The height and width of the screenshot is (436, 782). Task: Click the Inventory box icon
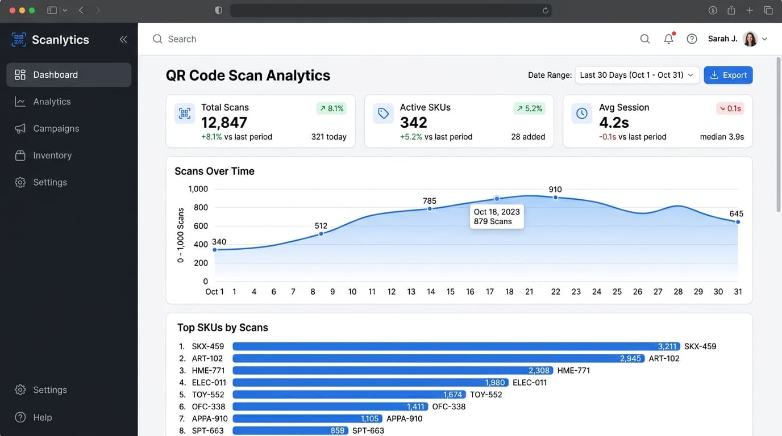tap(20, 155)
